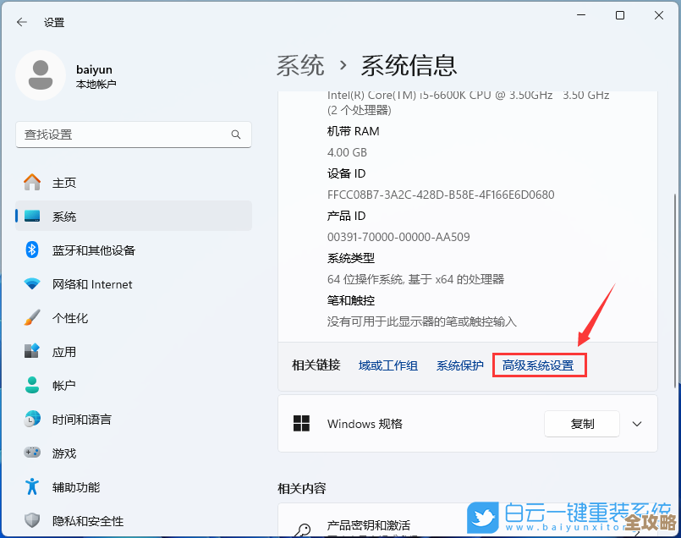Select the 主页 home icon in sidebar
The width and height of the screenshot is (681, 538).
32,182
